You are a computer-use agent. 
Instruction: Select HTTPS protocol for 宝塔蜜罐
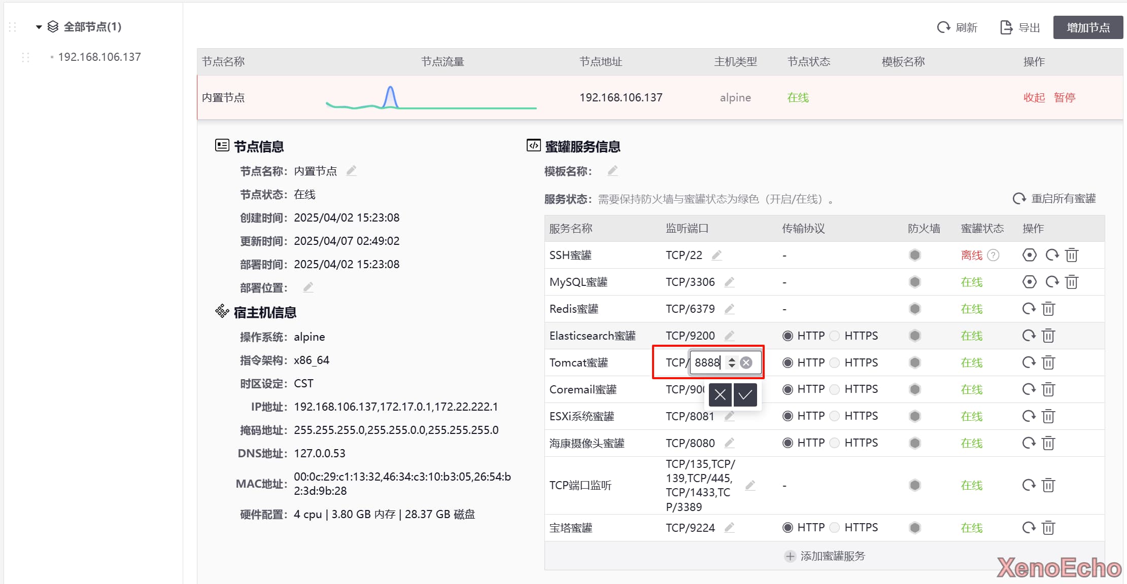pos(835,528)
